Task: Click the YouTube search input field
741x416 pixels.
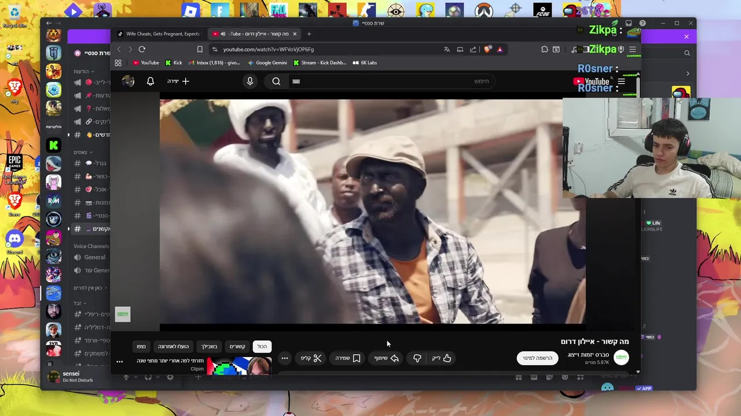Action: (x=391, y=81)
